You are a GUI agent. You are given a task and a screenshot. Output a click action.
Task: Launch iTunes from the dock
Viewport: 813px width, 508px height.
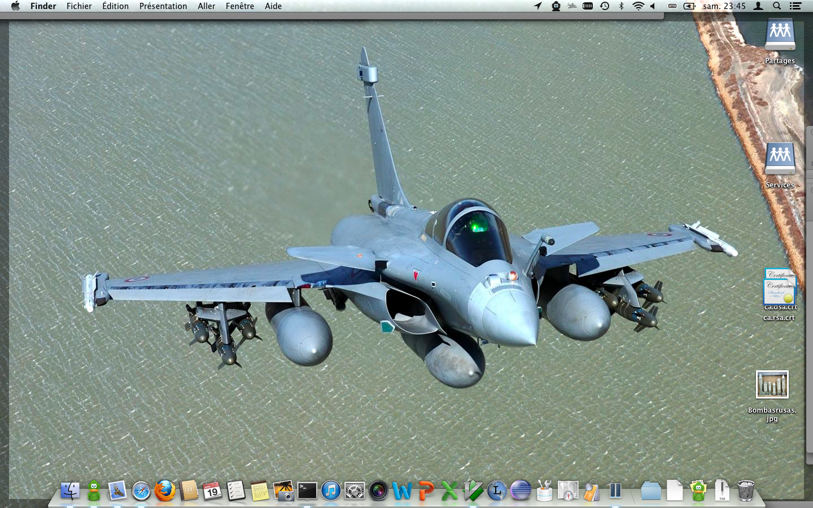[331, 491]
